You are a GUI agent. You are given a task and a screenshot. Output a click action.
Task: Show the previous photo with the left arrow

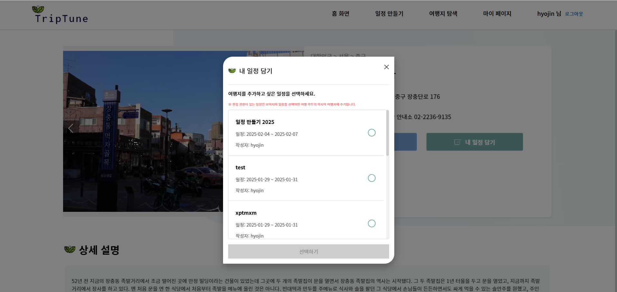pyautogui.click(x=71, y=128)
